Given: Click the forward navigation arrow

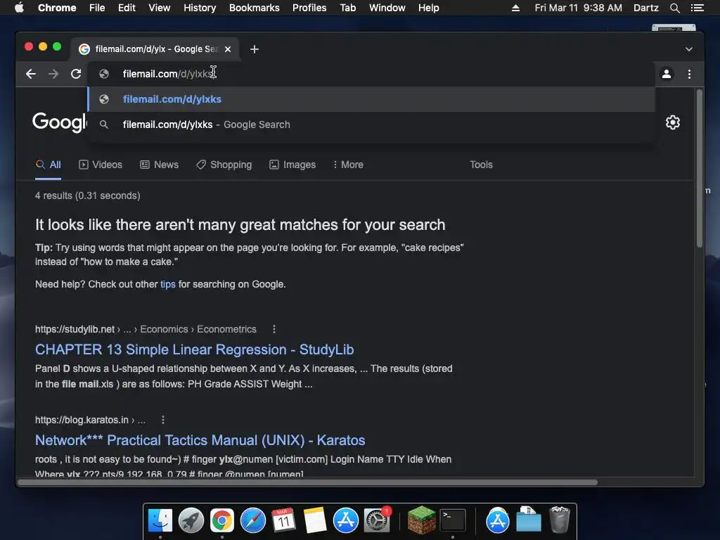Looking at the screenshot, I should [53, 74].
